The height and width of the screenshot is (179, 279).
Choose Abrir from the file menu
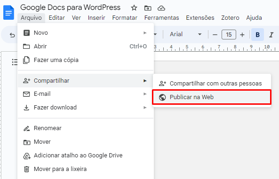86,47
